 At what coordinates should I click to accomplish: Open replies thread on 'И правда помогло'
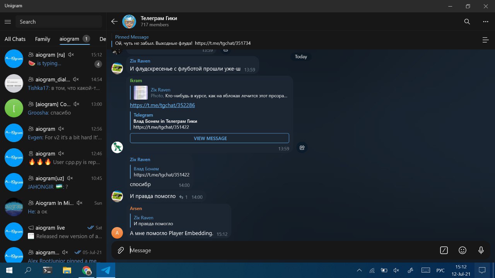pyautogui.click(x=183, y=197)
